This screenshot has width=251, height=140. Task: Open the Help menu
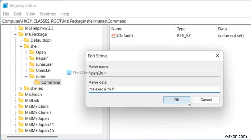65,14
